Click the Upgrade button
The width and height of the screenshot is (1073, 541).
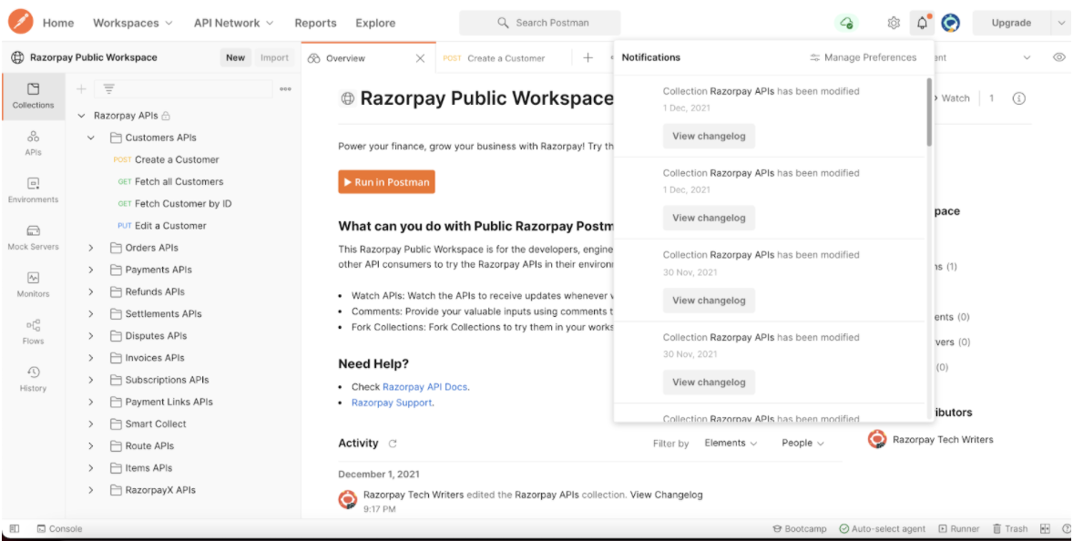(x=1011, y=23)
